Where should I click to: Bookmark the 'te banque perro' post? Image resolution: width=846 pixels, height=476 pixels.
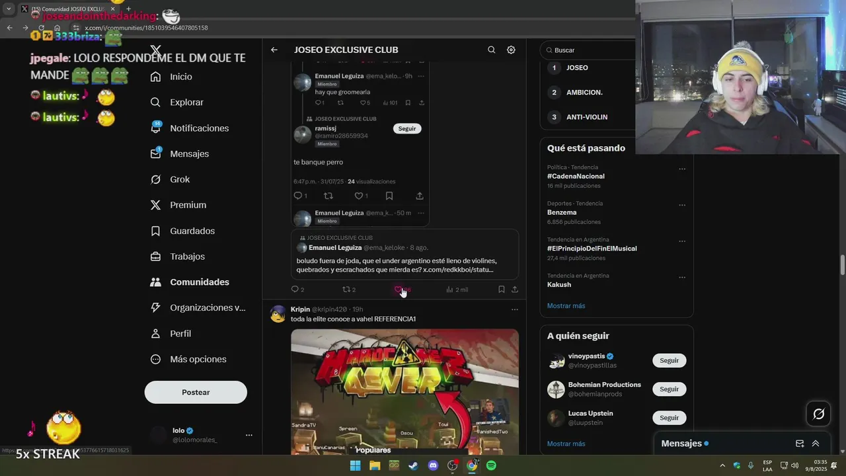[389, 196]
